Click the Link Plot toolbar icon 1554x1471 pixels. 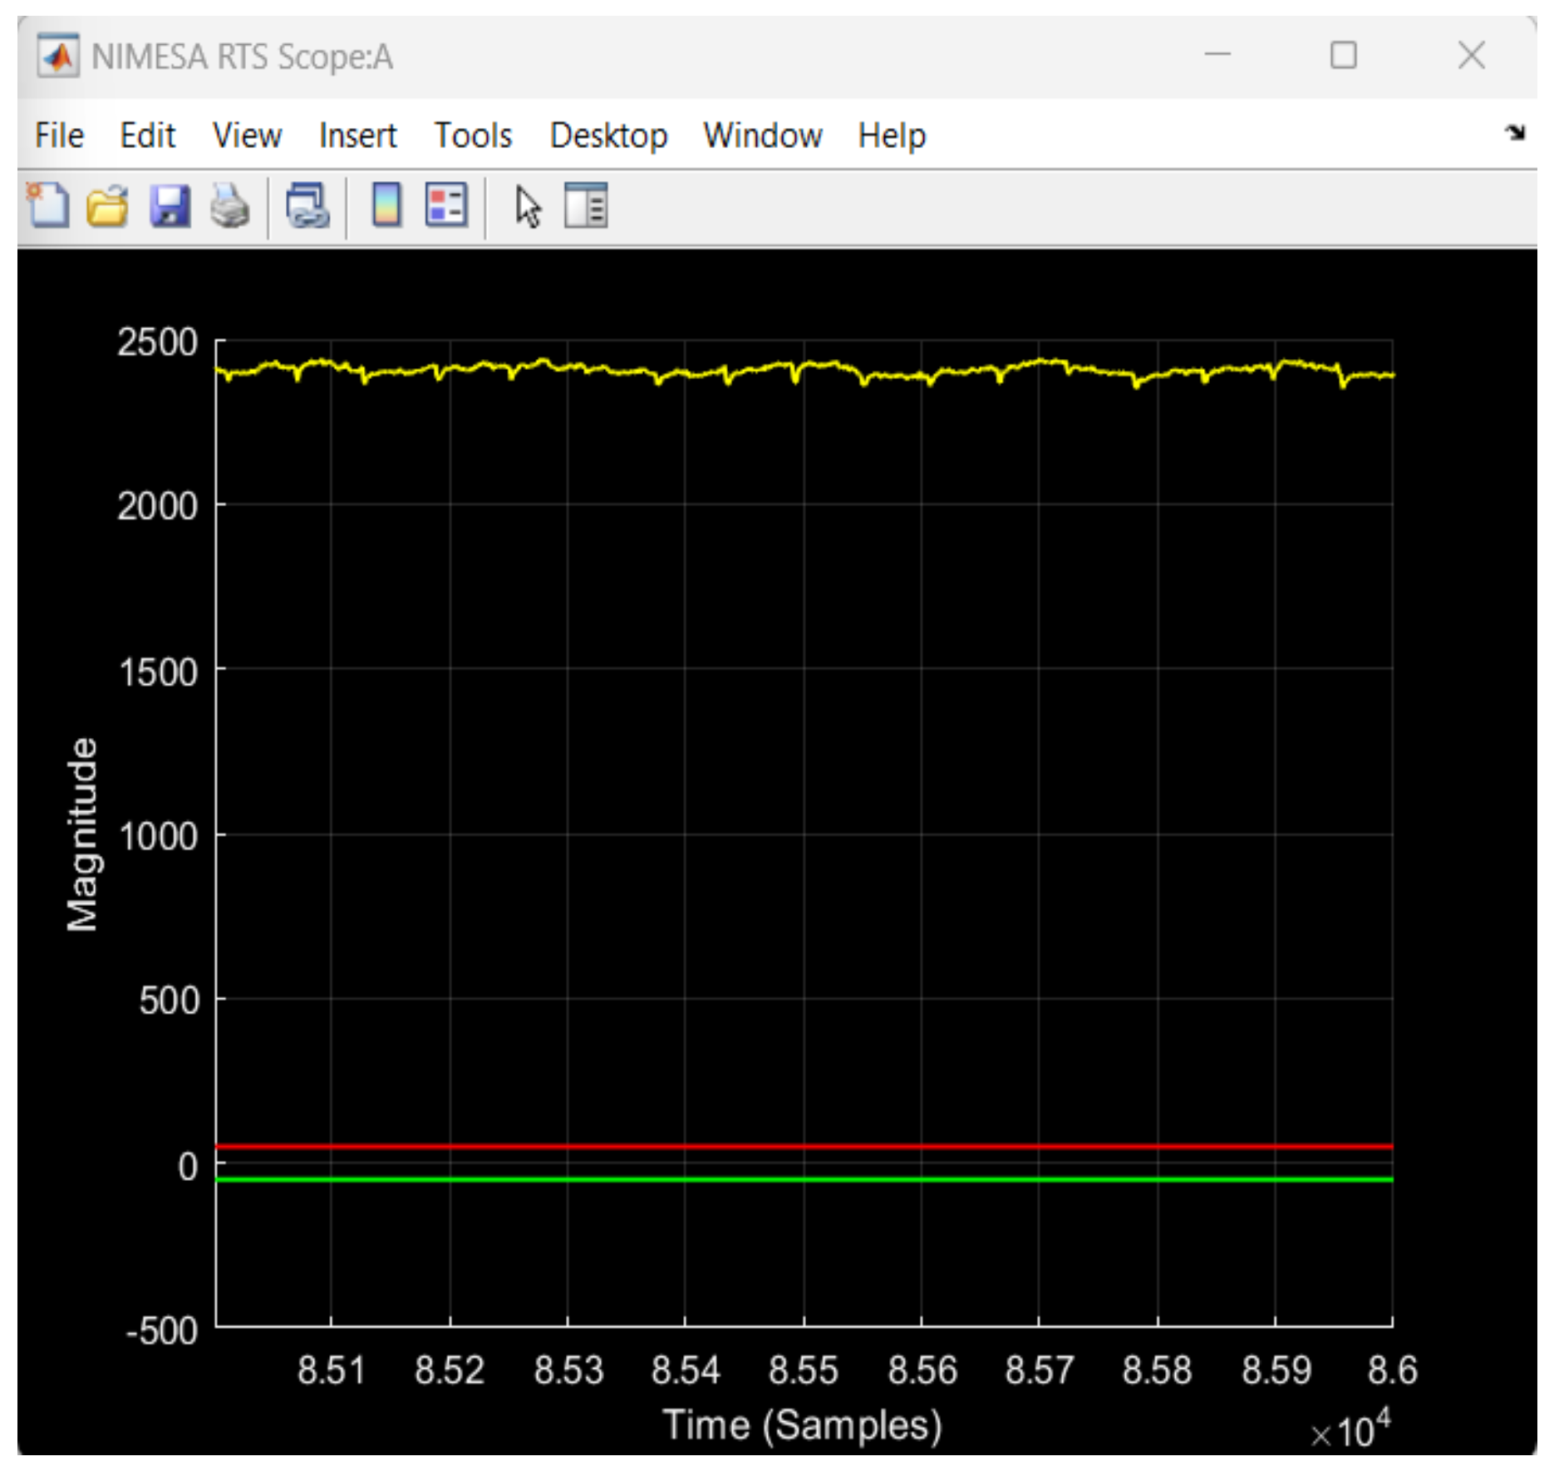[x=307, y=205]
